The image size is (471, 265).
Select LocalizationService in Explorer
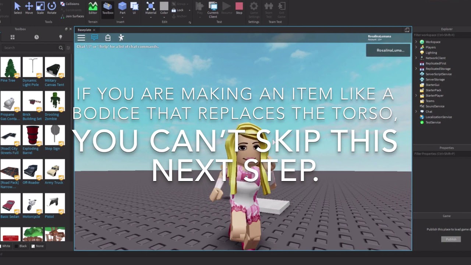coord(439,117)
